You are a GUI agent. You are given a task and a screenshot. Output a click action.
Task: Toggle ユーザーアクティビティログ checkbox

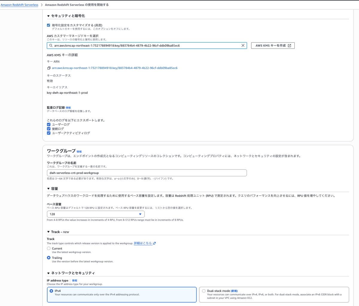pyautogui.click(x=48, y=133)
